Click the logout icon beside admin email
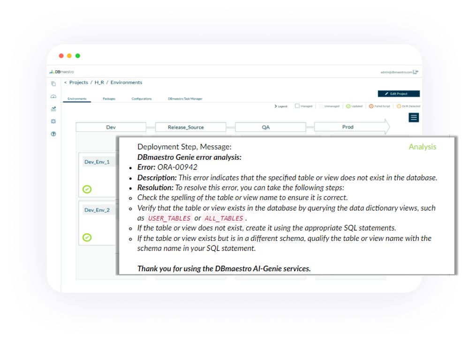 416,72
